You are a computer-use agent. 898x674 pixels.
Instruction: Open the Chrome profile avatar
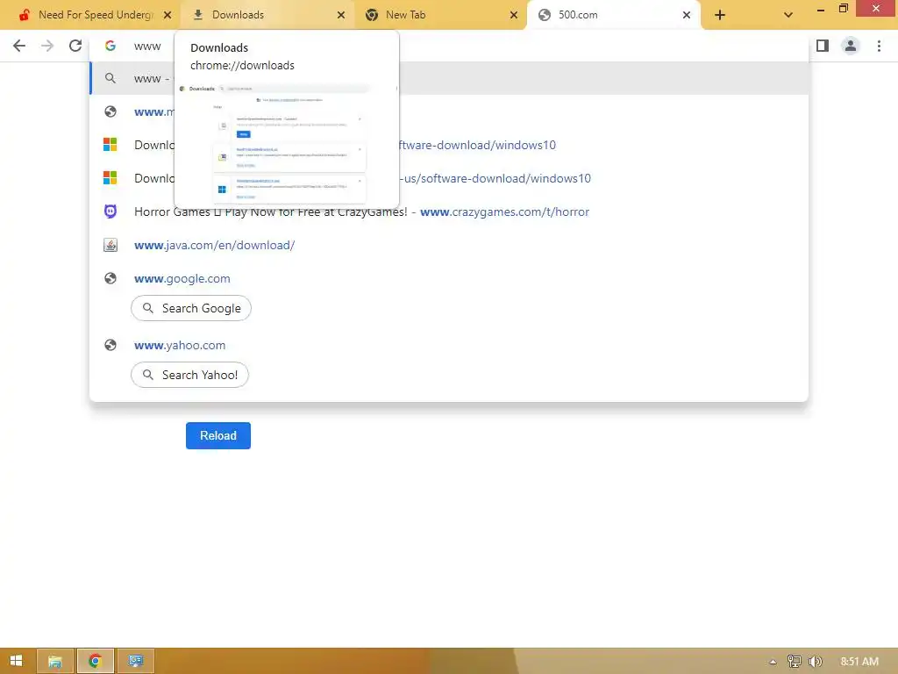tap(851, 46)
